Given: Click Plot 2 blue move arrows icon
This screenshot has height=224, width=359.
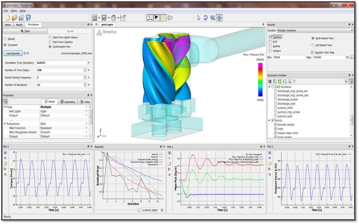Looking at the screenshot, I should tap(6, 158).
